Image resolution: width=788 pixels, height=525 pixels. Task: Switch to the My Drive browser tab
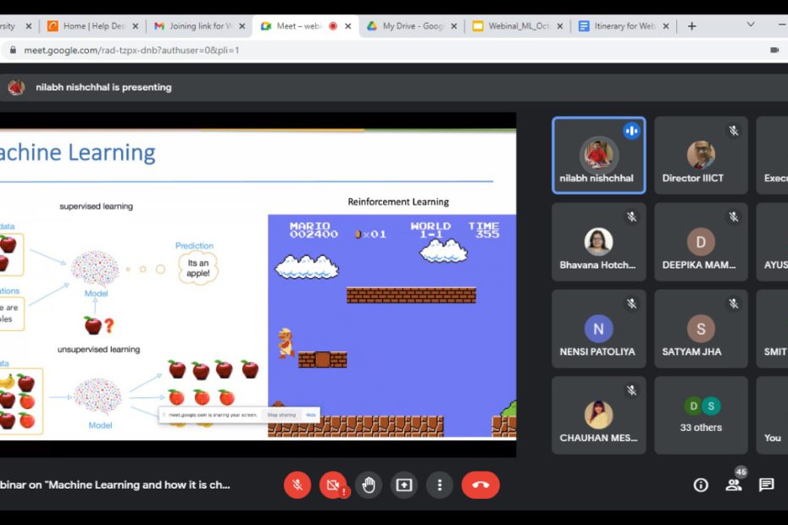click(x=413, y=26)
